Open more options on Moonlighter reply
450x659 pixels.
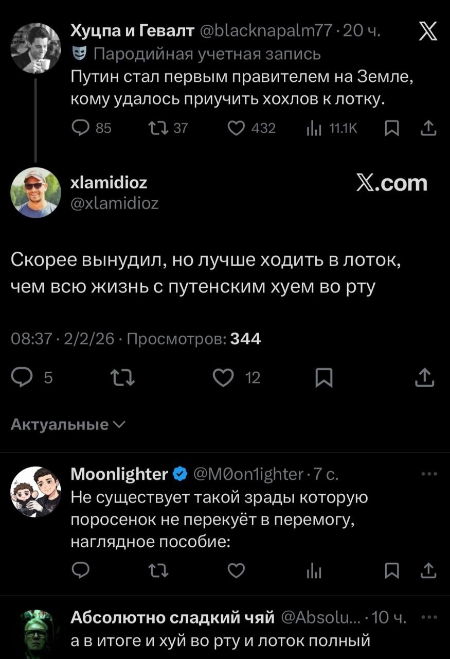coord(429,474)
